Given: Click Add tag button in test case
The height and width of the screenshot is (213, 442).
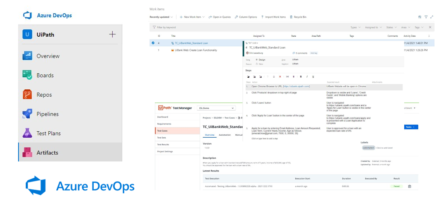Looking at the screenshot, I should 314,53.
